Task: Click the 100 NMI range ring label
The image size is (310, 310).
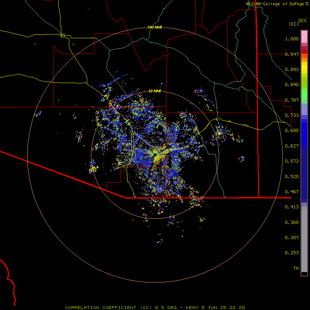Action: tap(155, 27)
